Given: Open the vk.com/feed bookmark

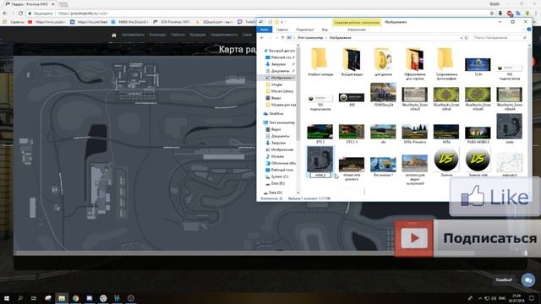Looking at the screenshot, I should (89, 22).
